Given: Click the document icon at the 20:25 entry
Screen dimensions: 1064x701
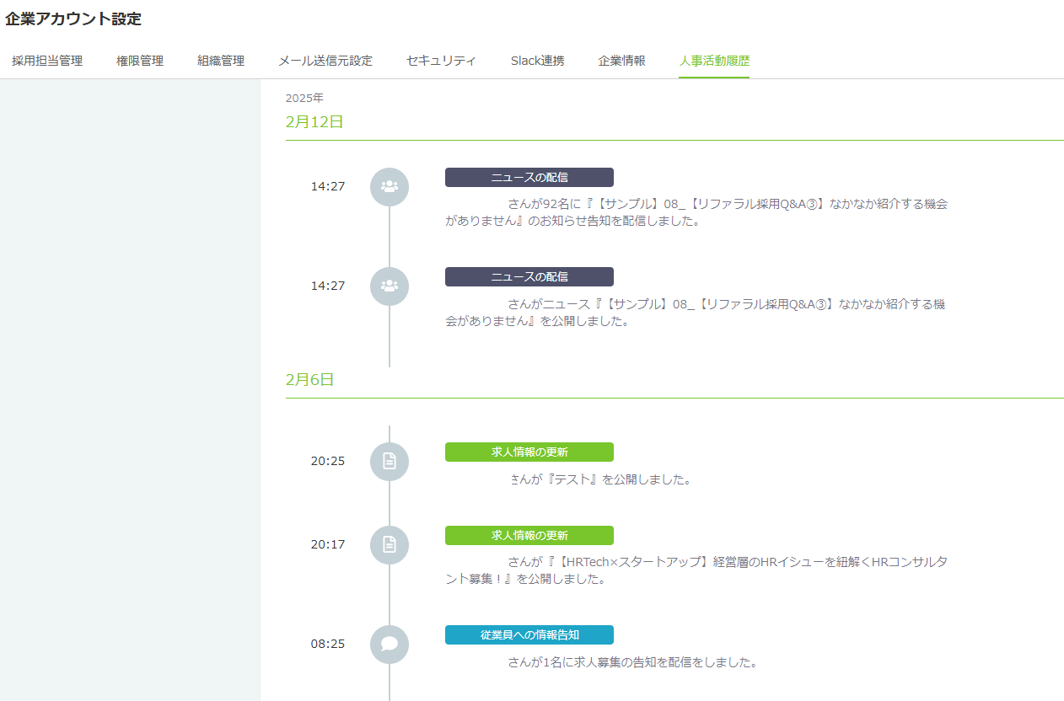Looking at the screenshot, I should (x=389, y=462).
